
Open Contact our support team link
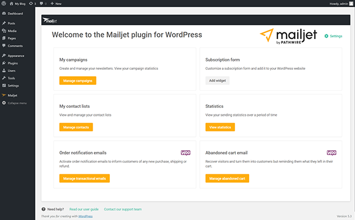(x=123, y=209)
